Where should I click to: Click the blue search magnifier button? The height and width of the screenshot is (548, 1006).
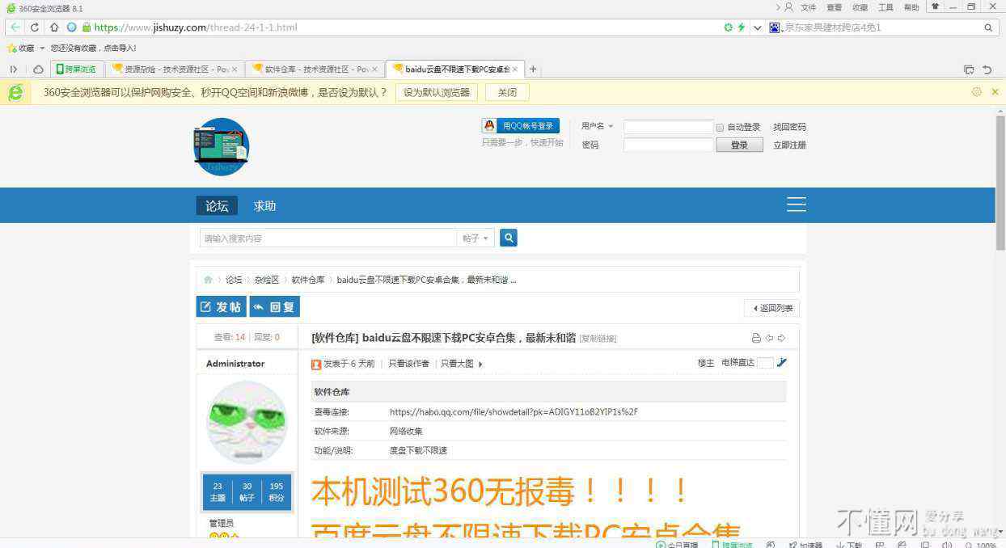click(x=508, y=238)
